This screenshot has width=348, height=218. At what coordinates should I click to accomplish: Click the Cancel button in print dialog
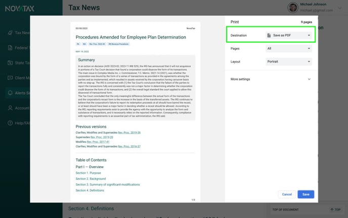point(287,194)
